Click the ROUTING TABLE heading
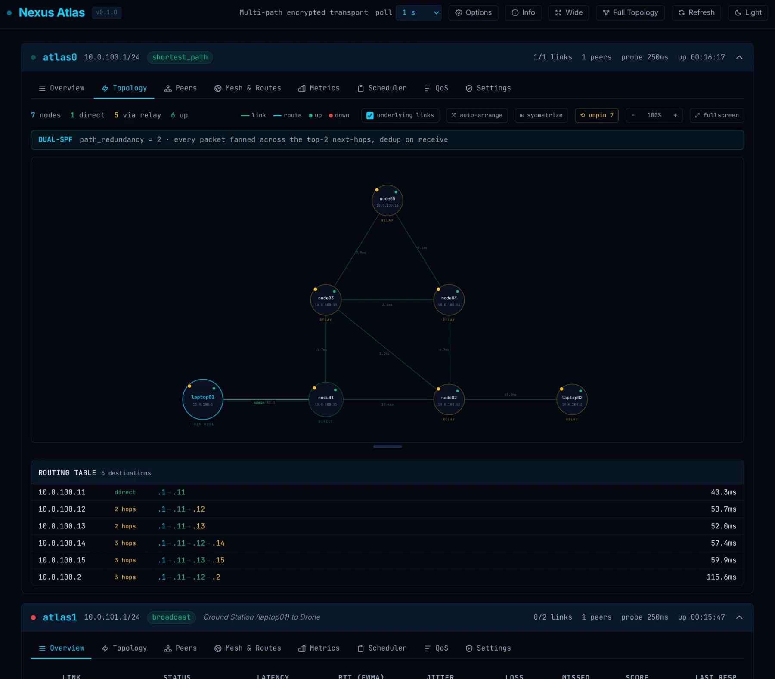This screenshot has height=679, width=775. [67, 473]
